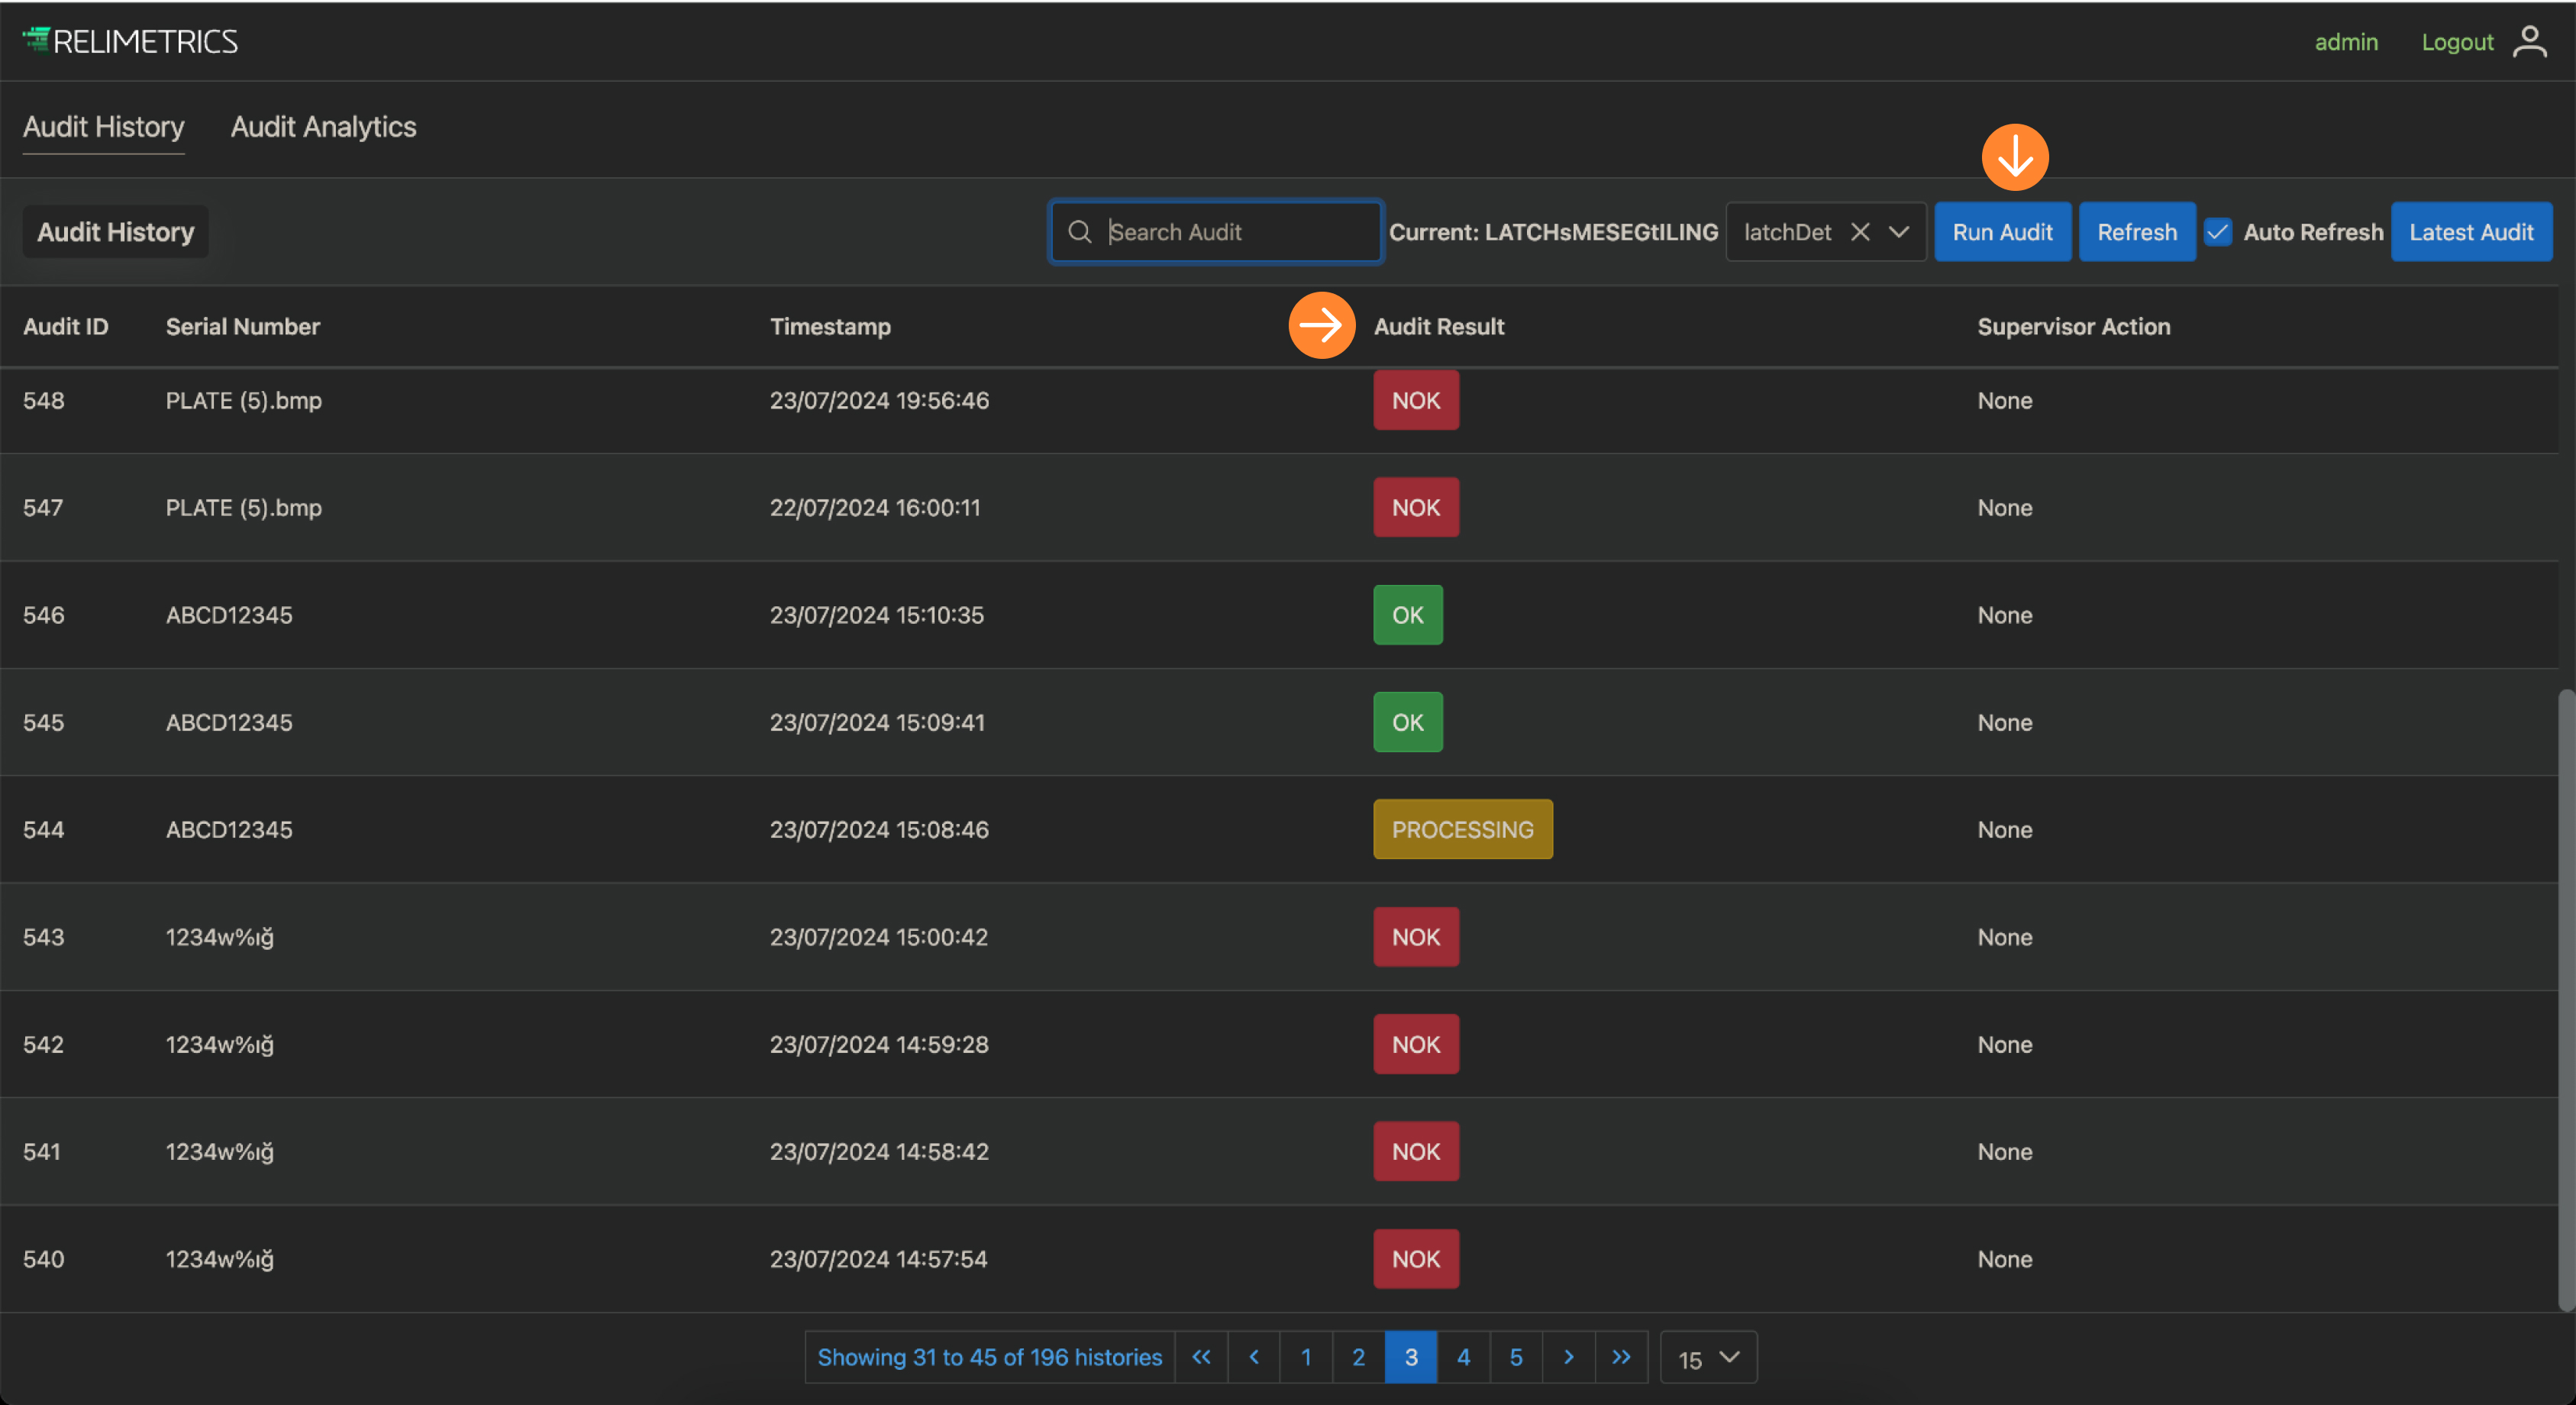Screen dimensions: 2576x1405
Task: Click the Audit ID column header
Action: (x=66, y=326)
